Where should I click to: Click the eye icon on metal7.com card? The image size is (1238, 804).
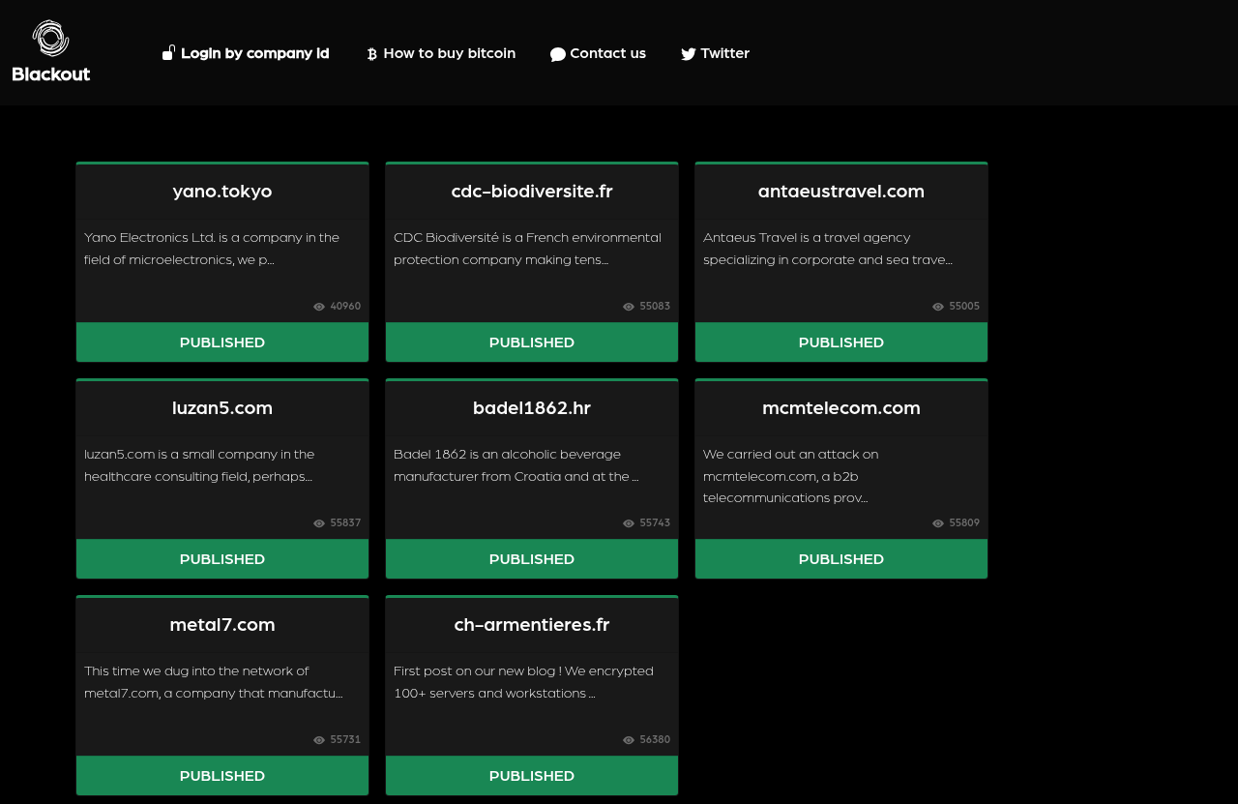(x=319, y=740)
